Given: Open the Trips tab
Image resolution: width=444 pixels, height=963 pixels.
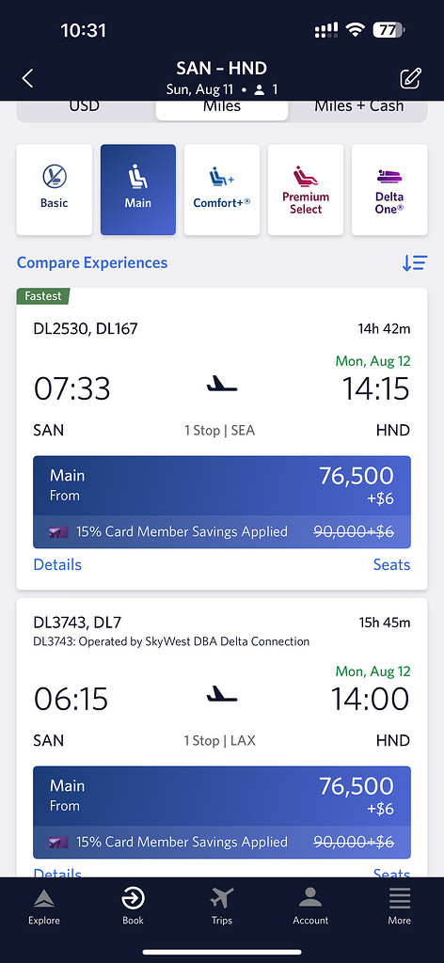Looking at the screenshot, I should tap(222, 907).
